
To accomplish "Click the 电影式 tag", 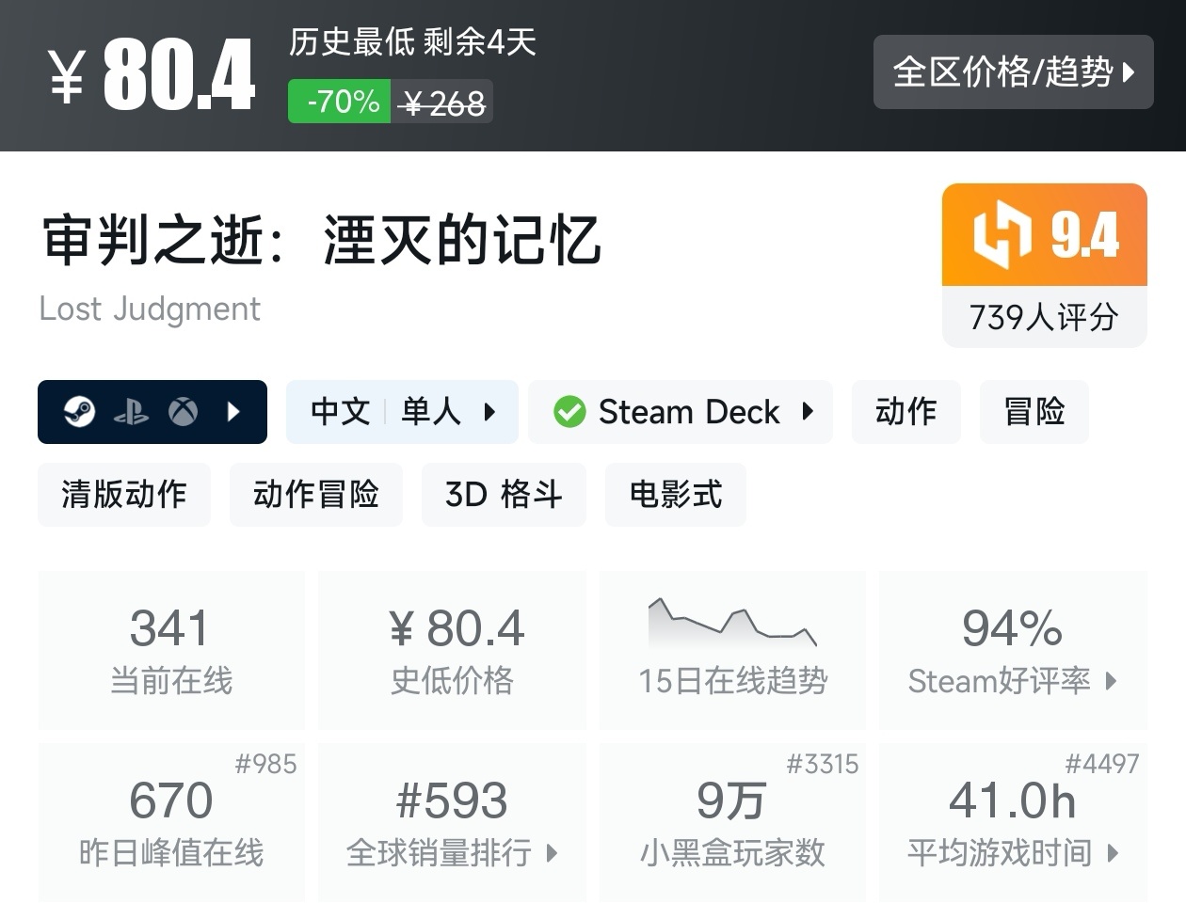I will 675,494.
